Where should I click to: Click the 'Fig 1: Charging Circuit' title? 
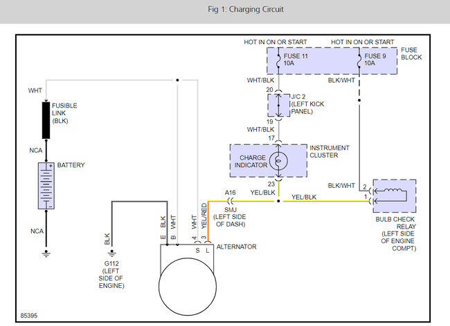[x=246, y=10]
